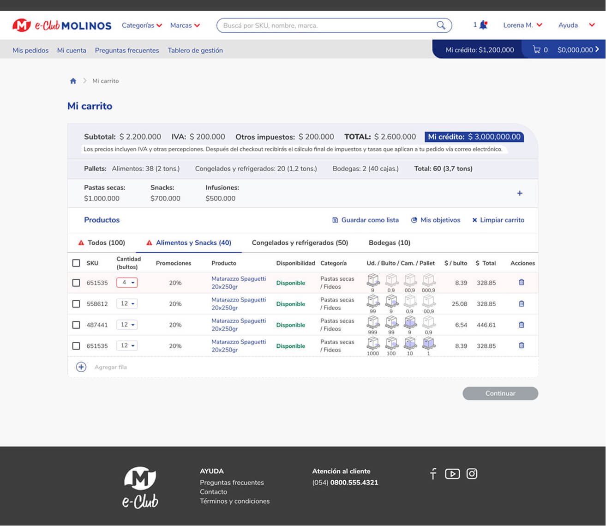Viewport: 606px width, 526px height.
Task: Click the warning triangle on Todos tab
Action: point(81,243)
